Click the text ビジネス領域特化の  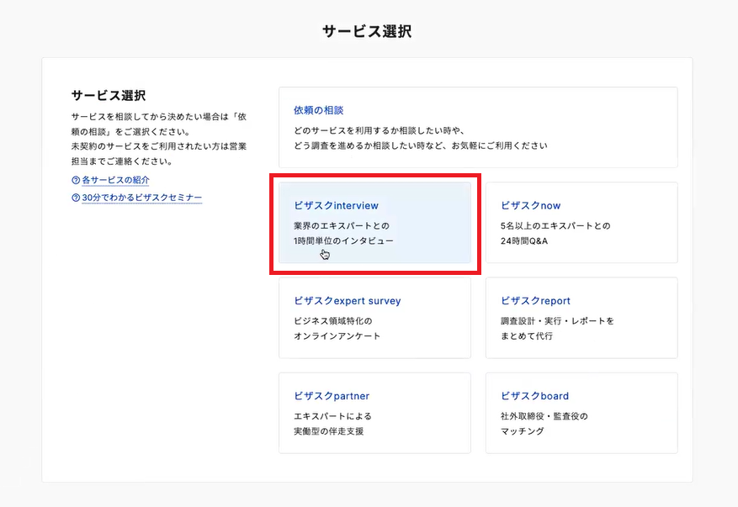332,320
